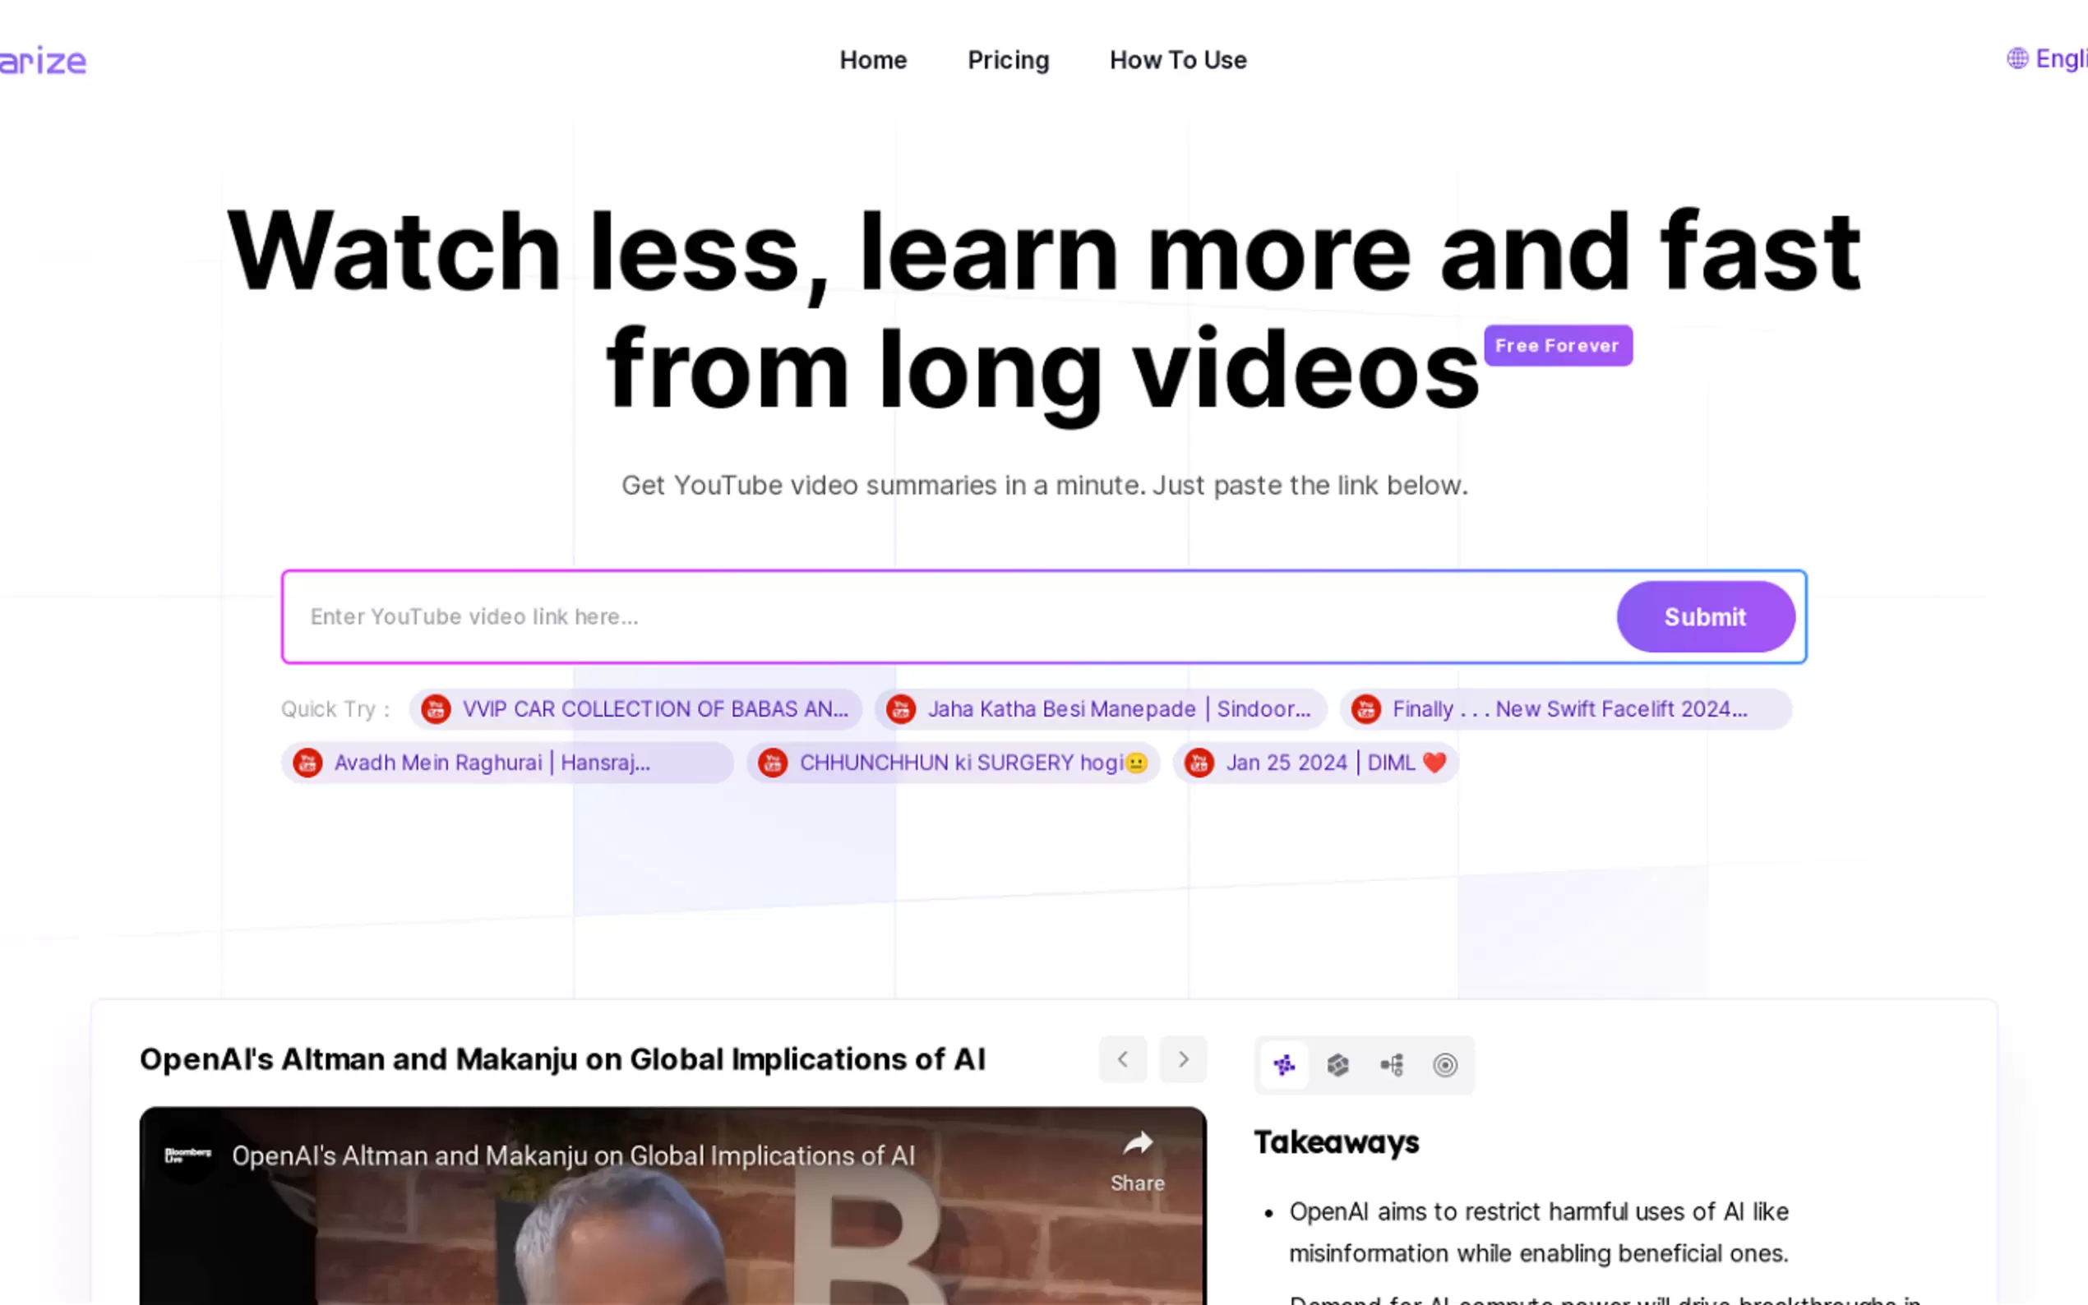Go to next example video
The width and height of the screenshot is (2088, 1305).
[1183, 1059]
